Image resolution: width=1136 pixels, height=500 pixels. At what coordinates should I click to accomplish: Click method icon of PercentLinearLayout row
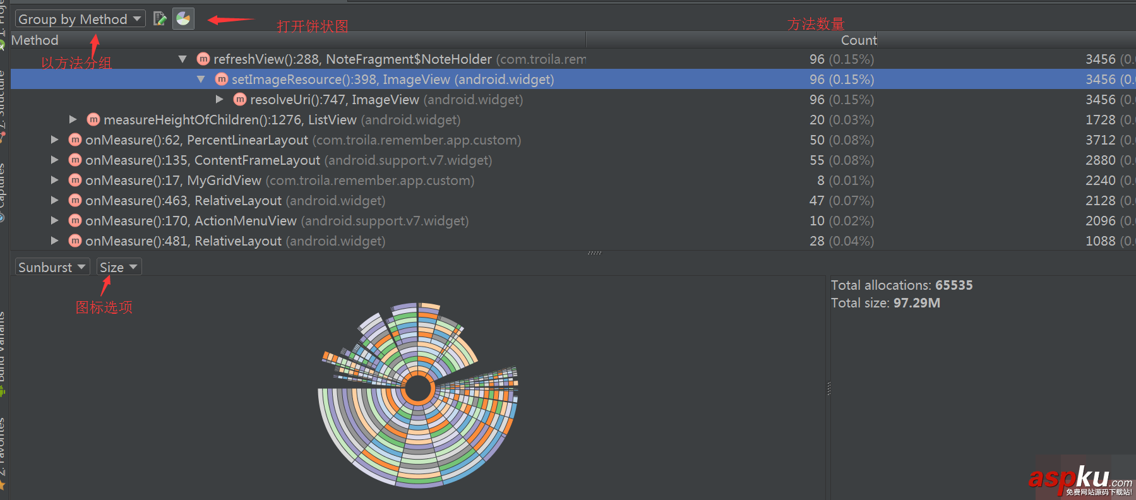click(x=75, y=140)
